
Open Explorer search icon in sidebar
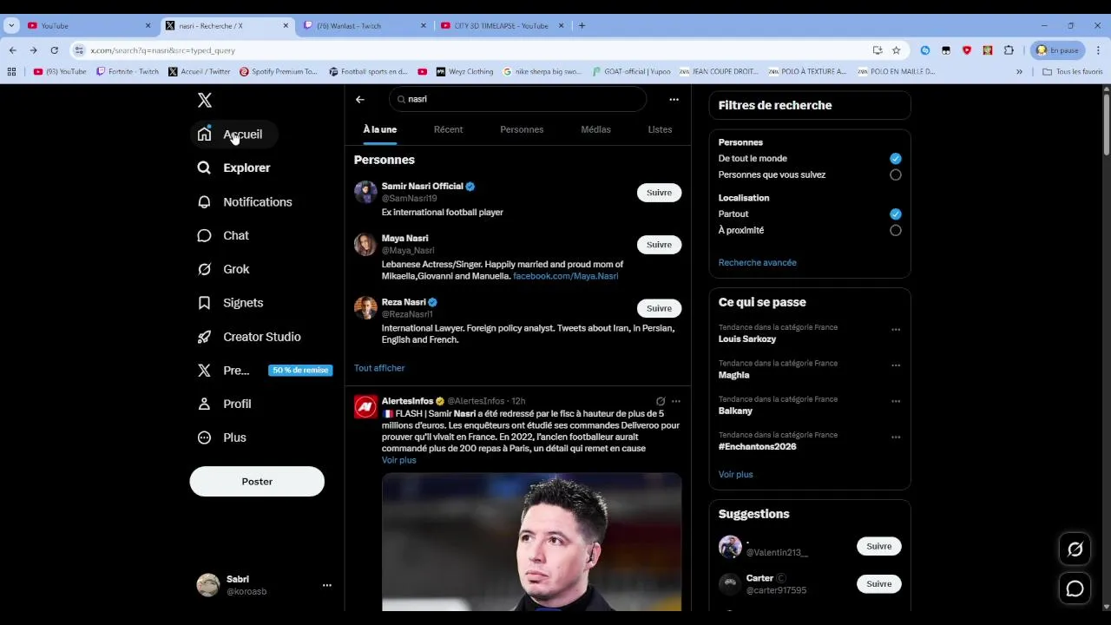coord(204,168)
